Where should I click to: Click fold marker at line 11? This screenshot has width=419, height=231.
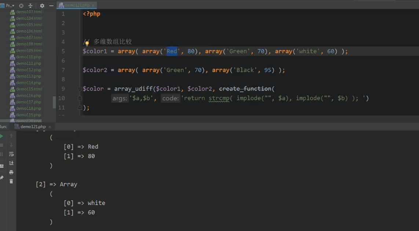tap(80, 108)
